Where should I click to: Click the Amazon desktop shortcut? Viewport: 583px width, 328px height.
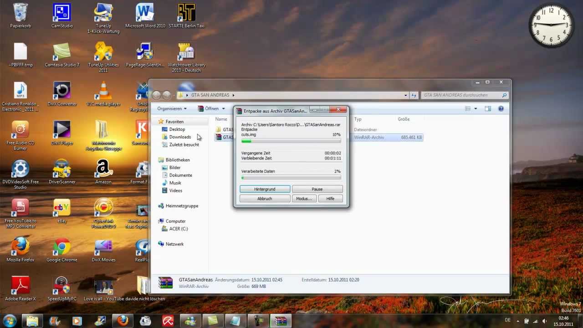(x=103, y=172)
